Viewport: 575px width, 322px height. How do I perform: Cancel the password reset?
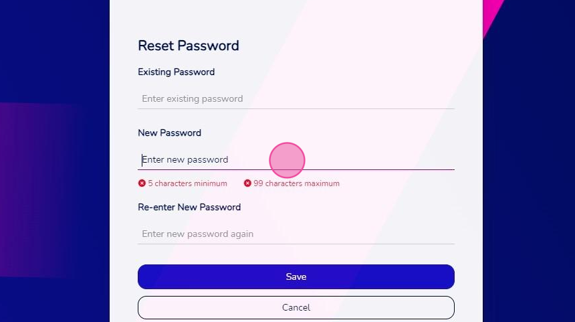(296, 308)
